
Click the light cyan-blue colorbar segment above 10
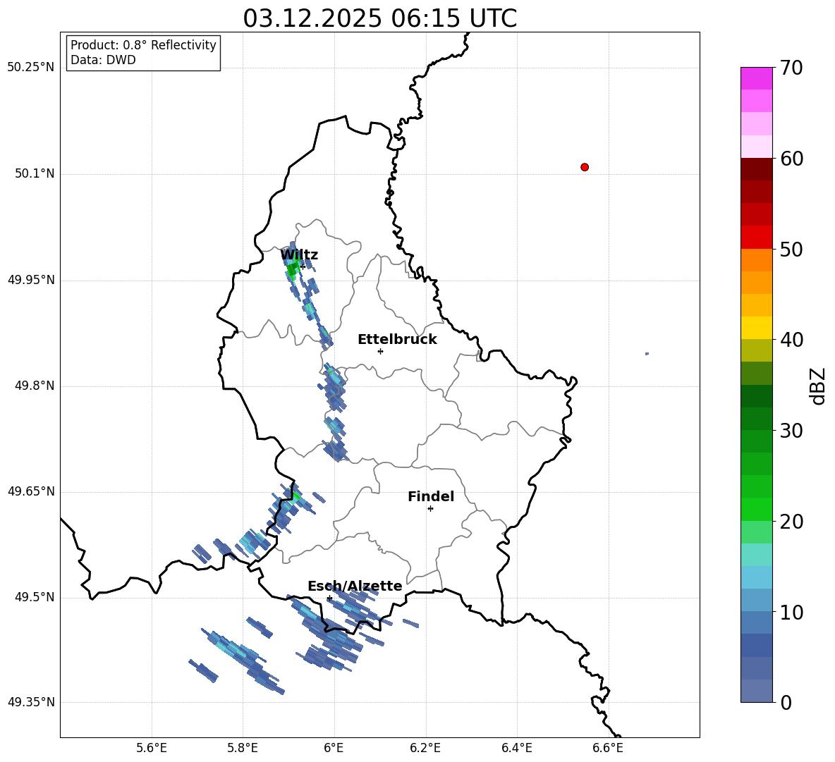click(757, 577)
